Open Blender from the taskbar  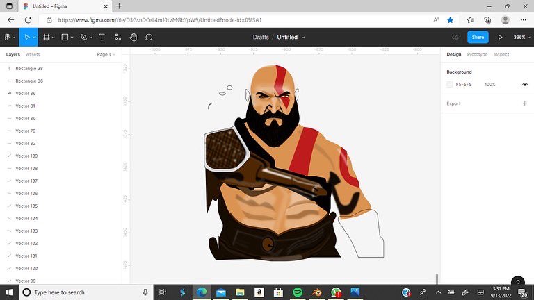coord(317,292)
